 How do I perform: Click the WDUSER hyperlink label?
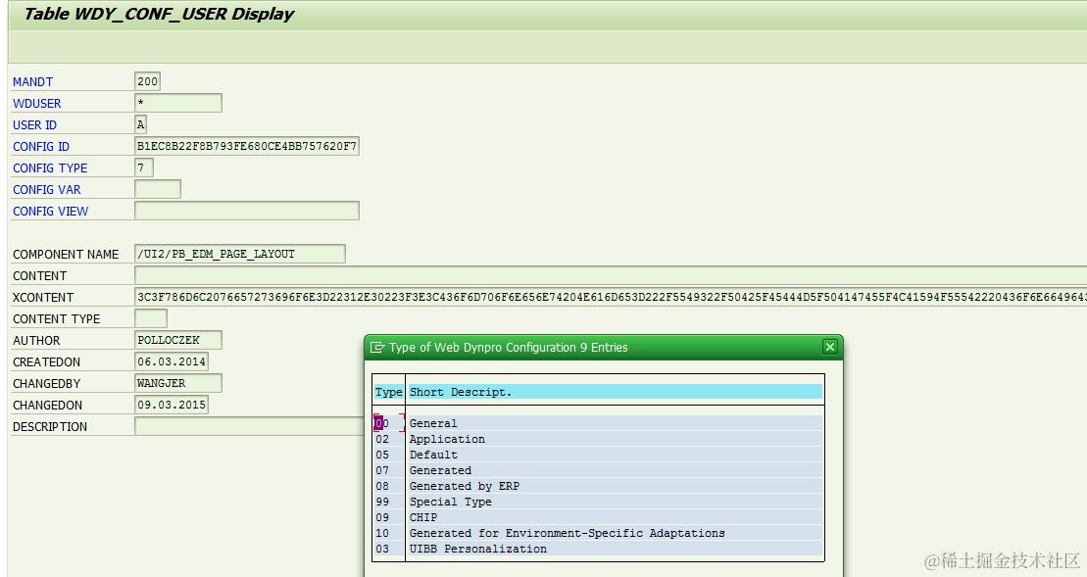tap(36, 103)
